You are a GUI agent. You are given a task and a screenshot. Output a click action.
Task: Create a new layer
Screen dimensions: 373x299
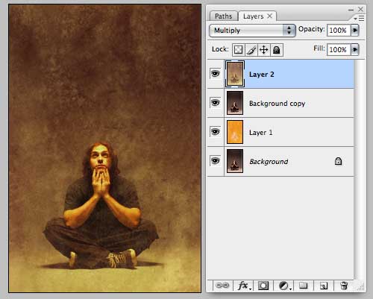click(323, 286)
